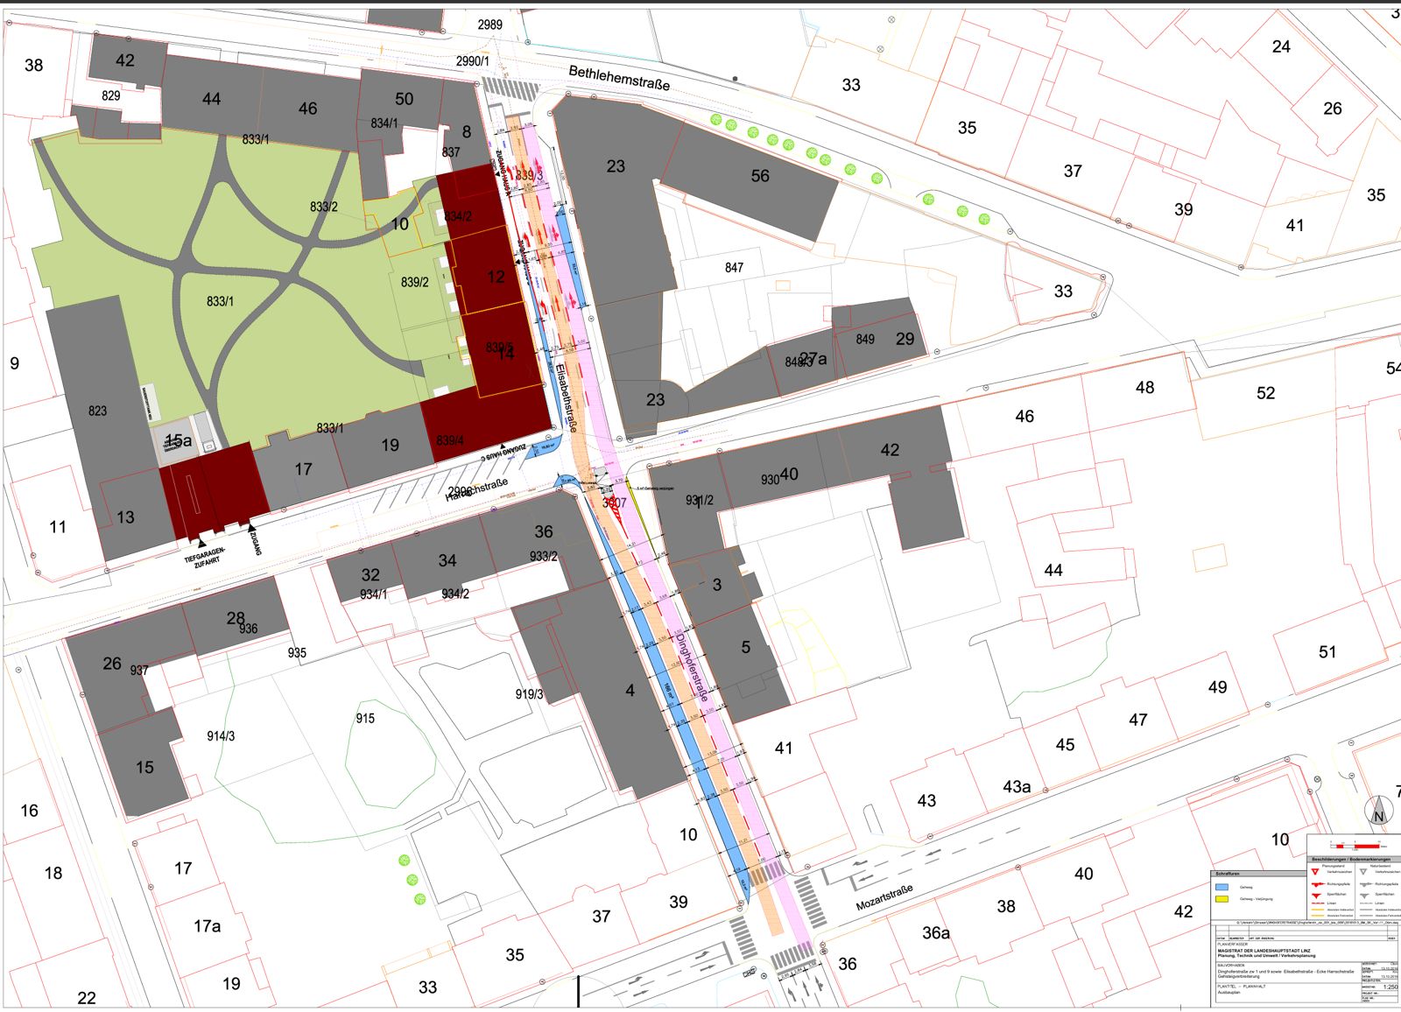Click the zebra crossing at Bethlehemstraße
Screen dimensions: 1401x1012
(x=511, y=88)
